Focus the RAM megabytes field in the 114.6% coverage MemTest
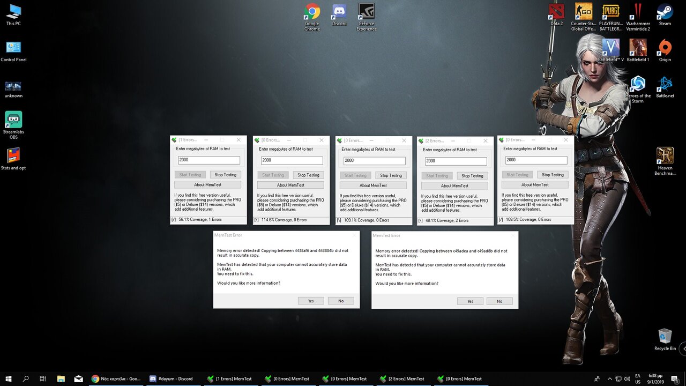The width and height of the screenshot is (686, 386). (x=292, y=161)
